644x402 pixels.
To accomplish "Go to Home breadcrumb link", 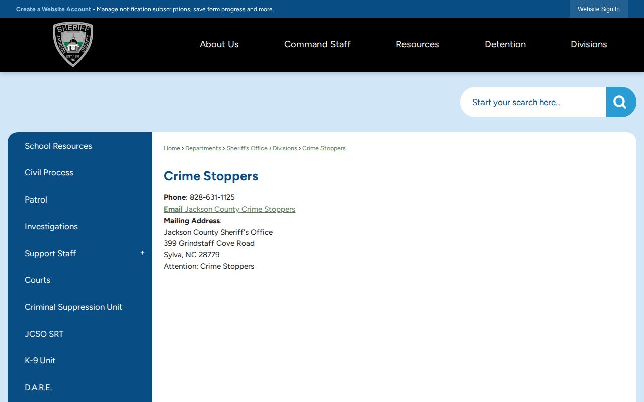I will click(172, 148).
